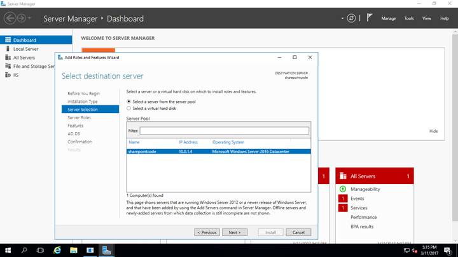
Task: Open Services in All Servers tile
Action: pyautogui.click(x=359, y=208)
